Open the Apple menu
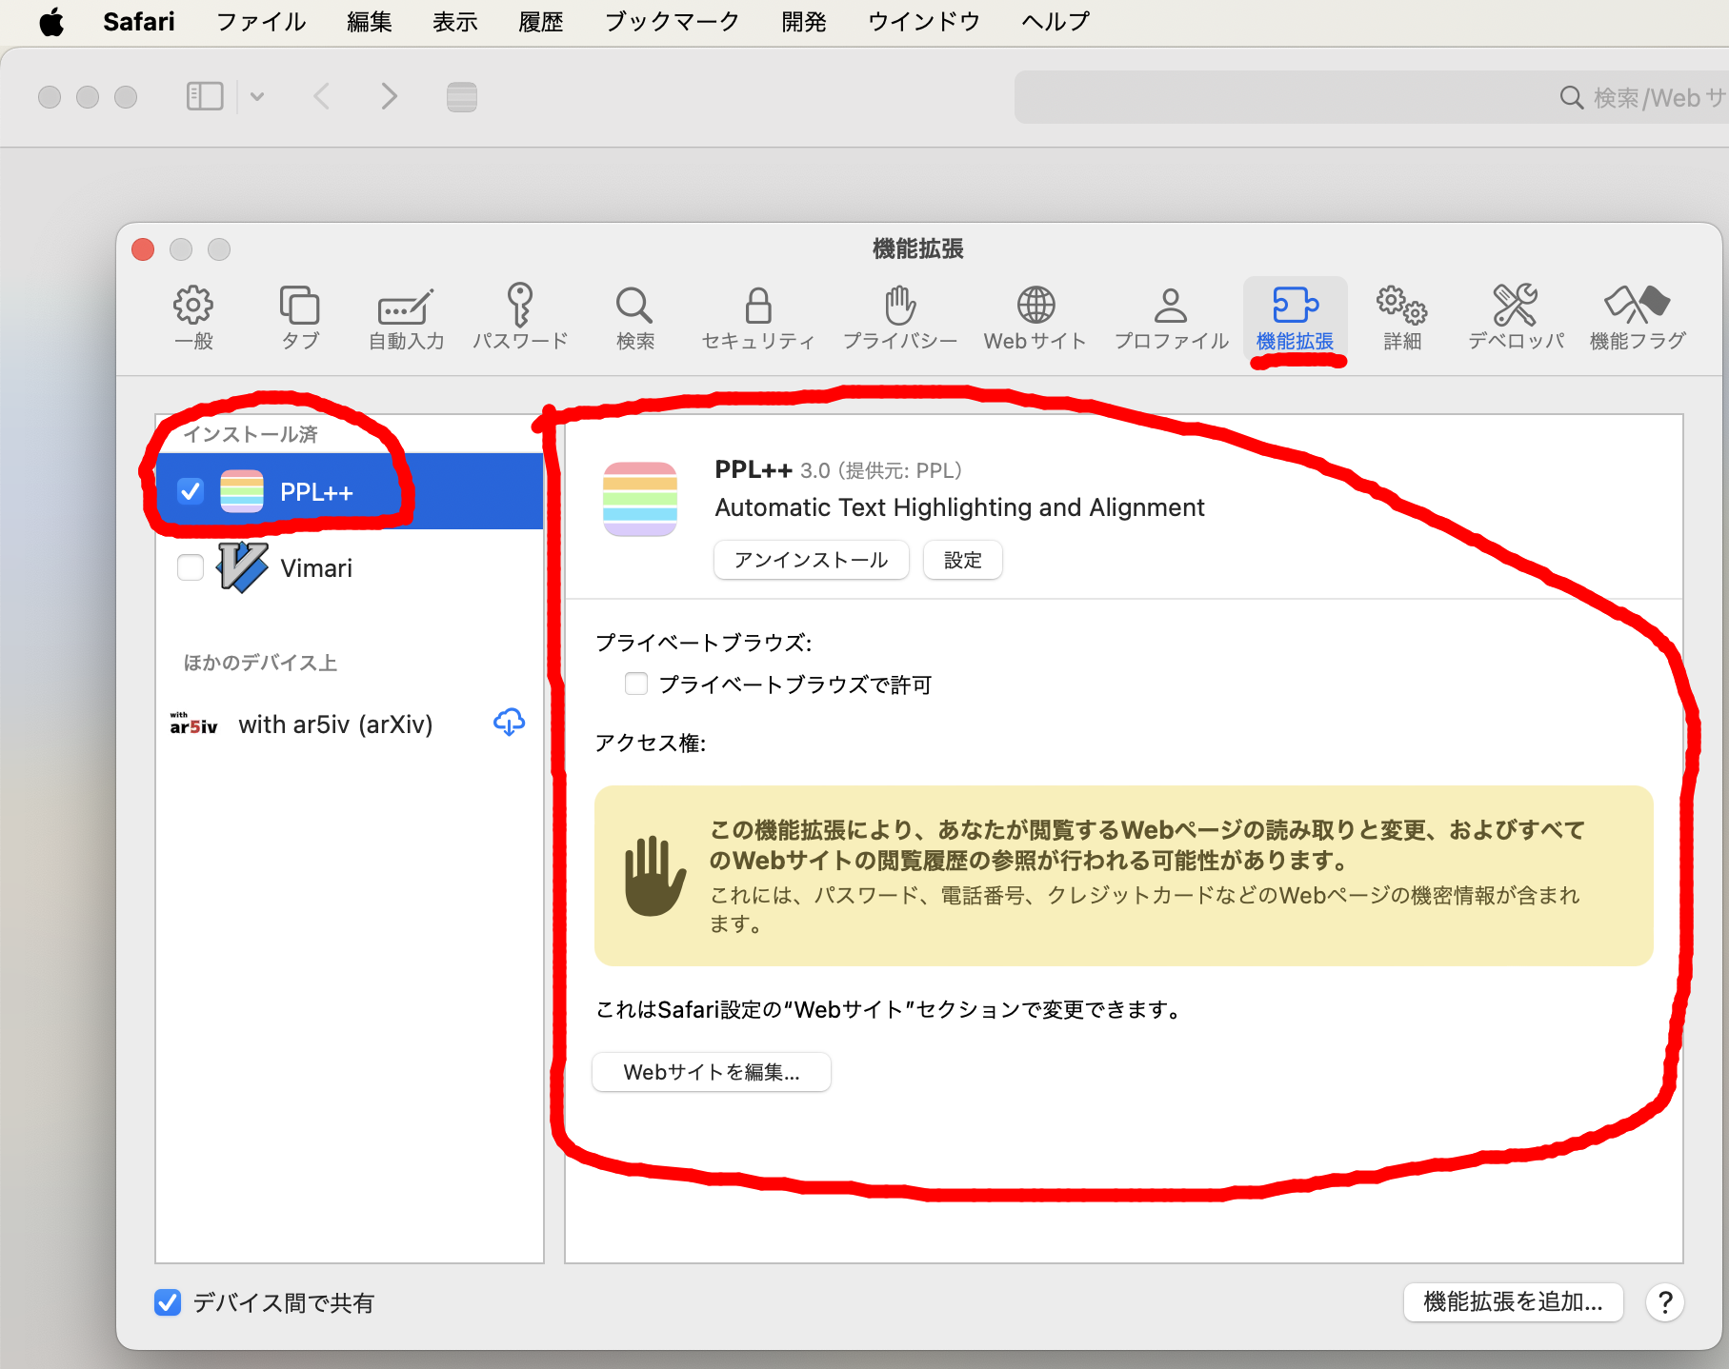 pyautogui.click(x=52, y=21)
